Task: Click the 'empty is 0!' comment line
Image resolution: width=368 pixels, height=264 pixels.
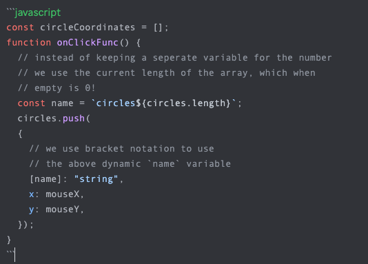Action: [x=57, y=88]
